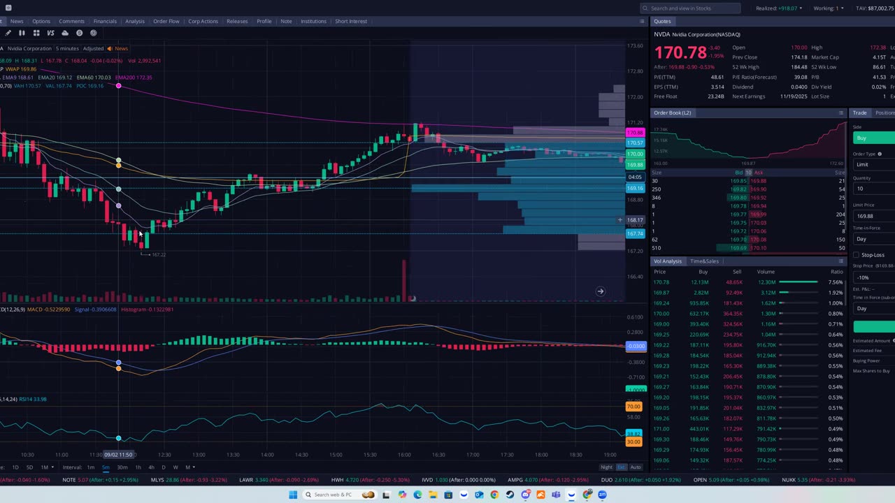895x503 pixels.
Task: Select the 4h interval
Action: point(151,467)
